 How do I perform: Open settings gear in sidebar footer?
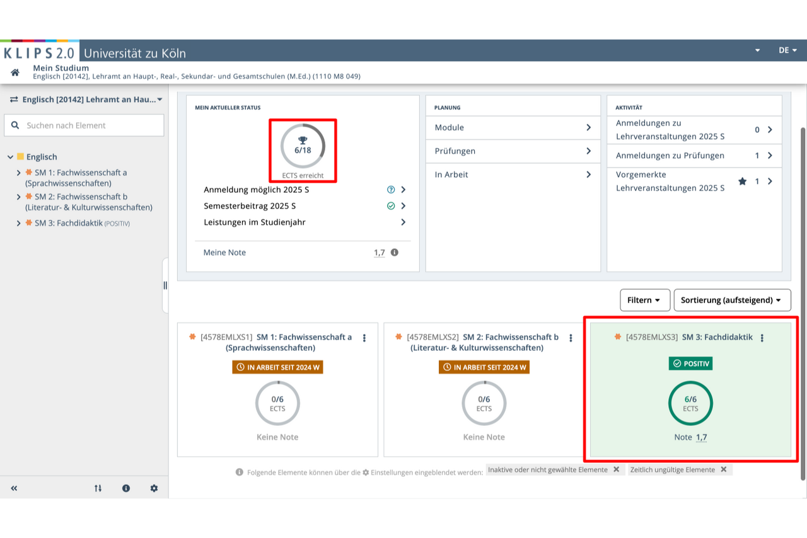coord(154,488)
